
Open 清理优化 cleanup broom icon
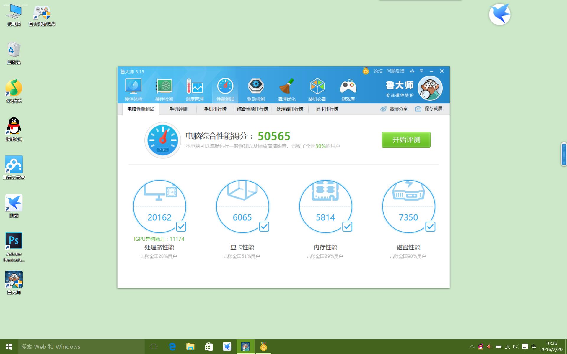click(286, 90)
